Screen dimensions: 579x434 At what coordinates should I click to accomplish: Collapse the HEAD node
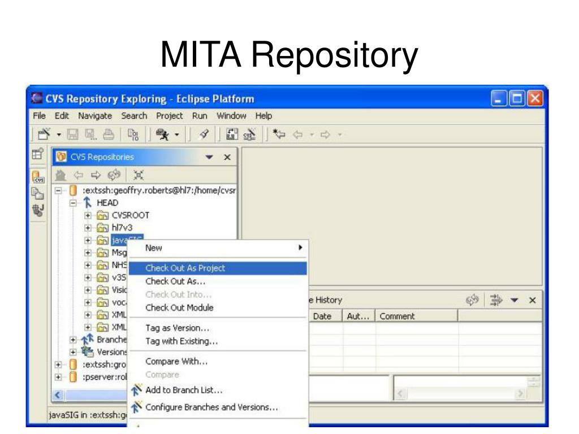coord(73,203)
